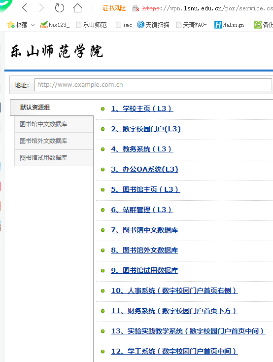
Task: Select 图书馆试用数据库 in sidebar
Action: pyautogui.click(x=54, y=158)
